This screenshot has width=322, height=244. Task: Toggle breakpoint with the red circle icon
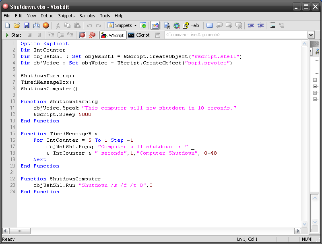point(83,35)
